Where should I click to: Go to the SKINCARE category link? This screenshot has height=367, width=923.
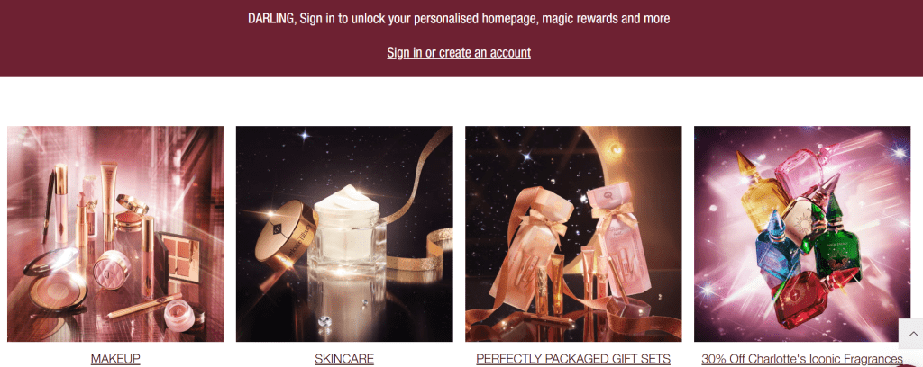pyautogui.click(x=344, y=358)
